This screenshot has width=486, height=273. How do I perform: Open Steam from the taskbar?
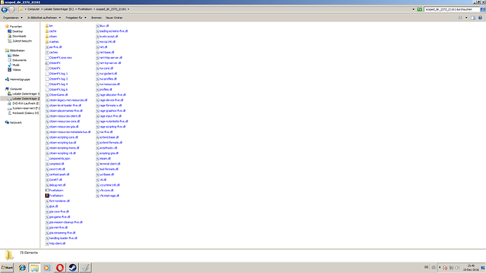click(73, 268)
